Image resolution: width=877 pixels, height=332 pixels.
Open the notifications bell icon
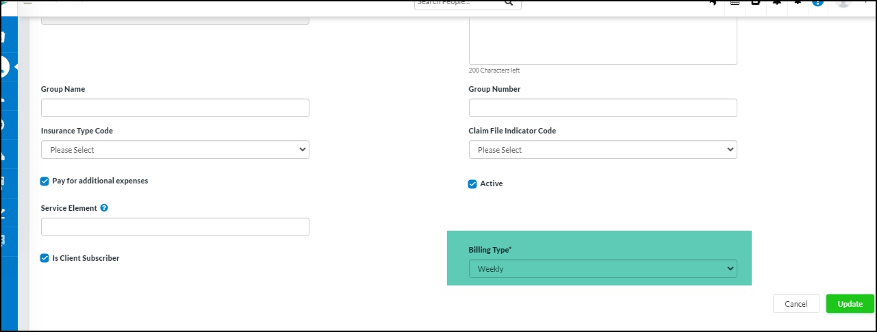pos(777,3)
